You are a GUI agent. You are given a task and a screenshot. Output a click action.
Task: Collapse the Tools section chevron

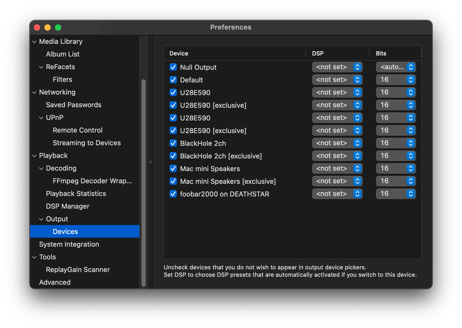34,257
